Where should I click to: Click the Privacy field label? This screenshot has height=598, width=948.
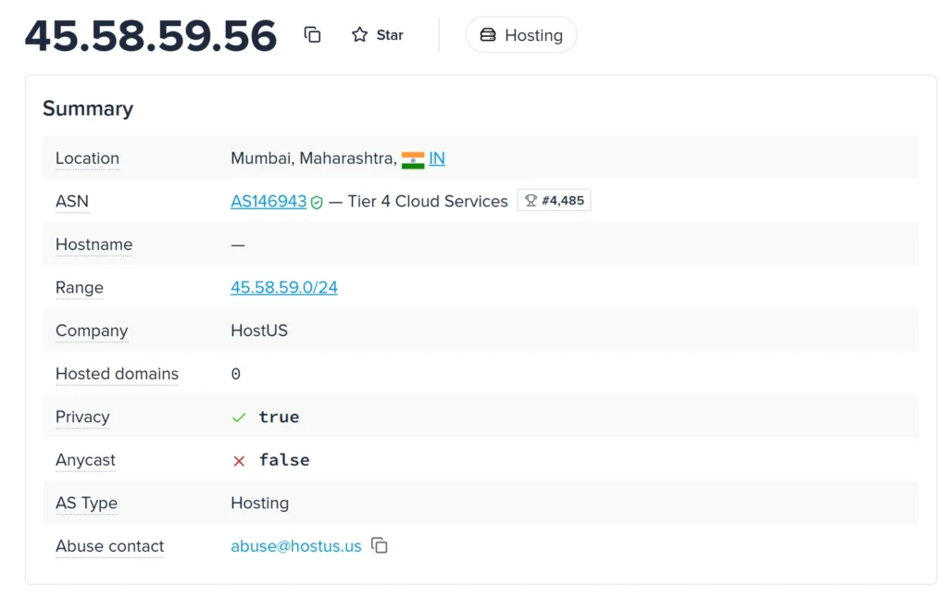pos(82,417)
